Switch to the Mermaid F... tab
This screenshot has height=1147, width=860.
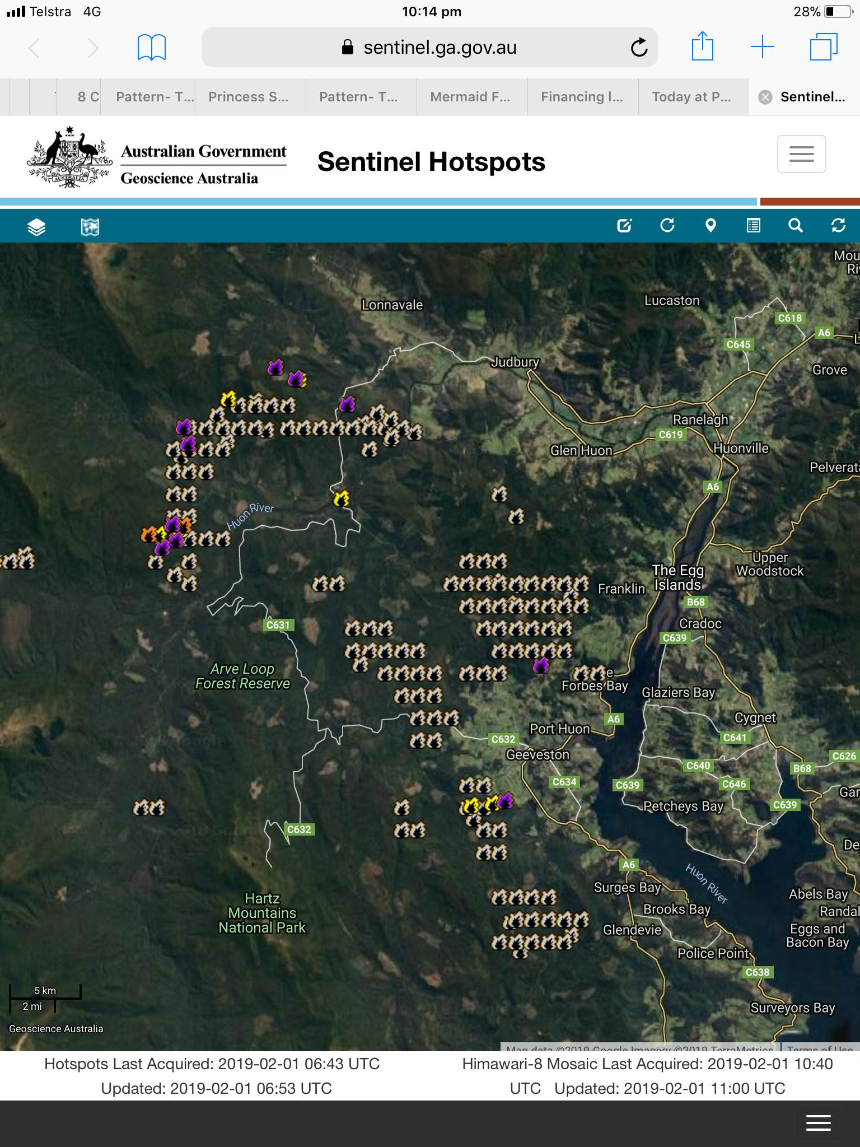tap(470, 97)
